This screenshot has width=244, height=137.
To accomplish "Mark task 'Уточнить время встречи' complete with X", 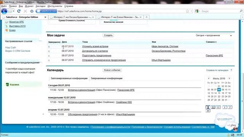I will pos(49,46).
